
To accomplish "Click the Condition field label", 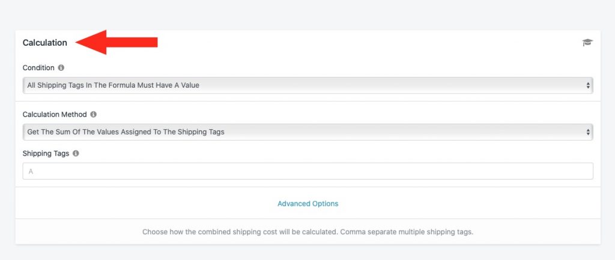I will tap(38, 67).
